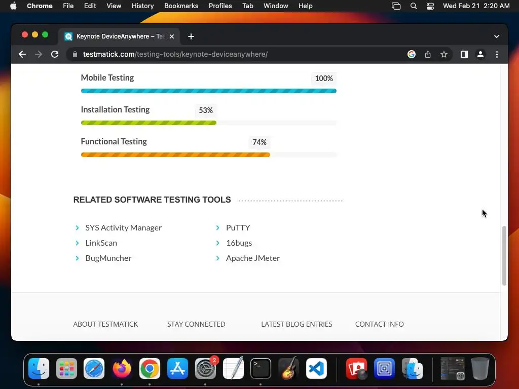
Task: Open System Settings from the Dock
Action: [205, 369]
